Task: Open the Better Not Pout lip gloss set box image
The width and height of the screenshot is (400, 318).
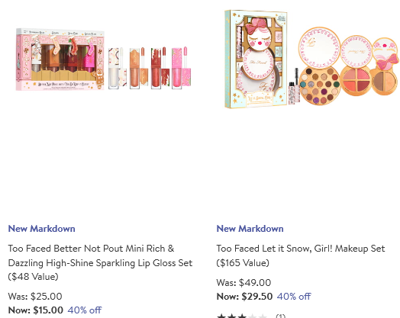Action: point(60,59)
